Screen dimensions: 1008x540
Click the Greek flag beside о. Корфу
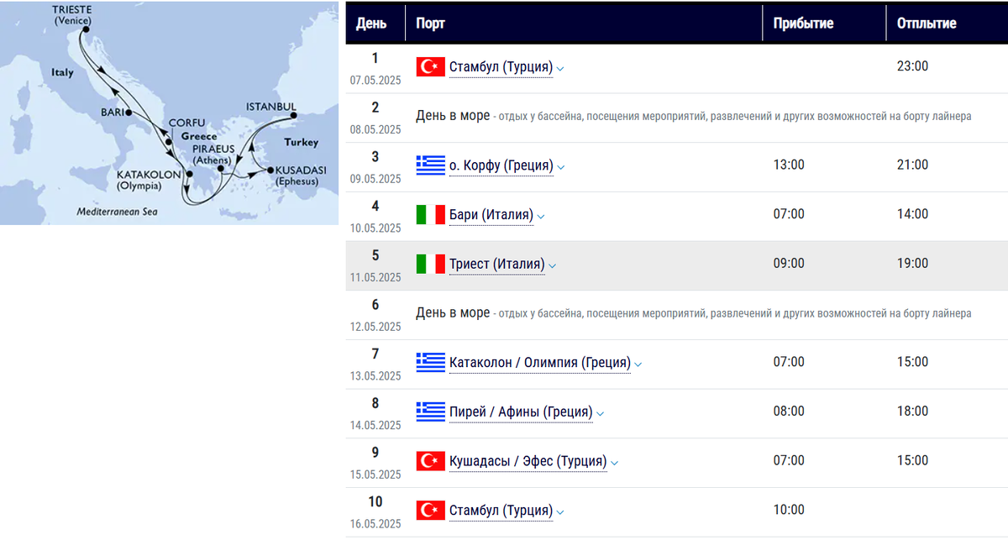click(430, 165)
